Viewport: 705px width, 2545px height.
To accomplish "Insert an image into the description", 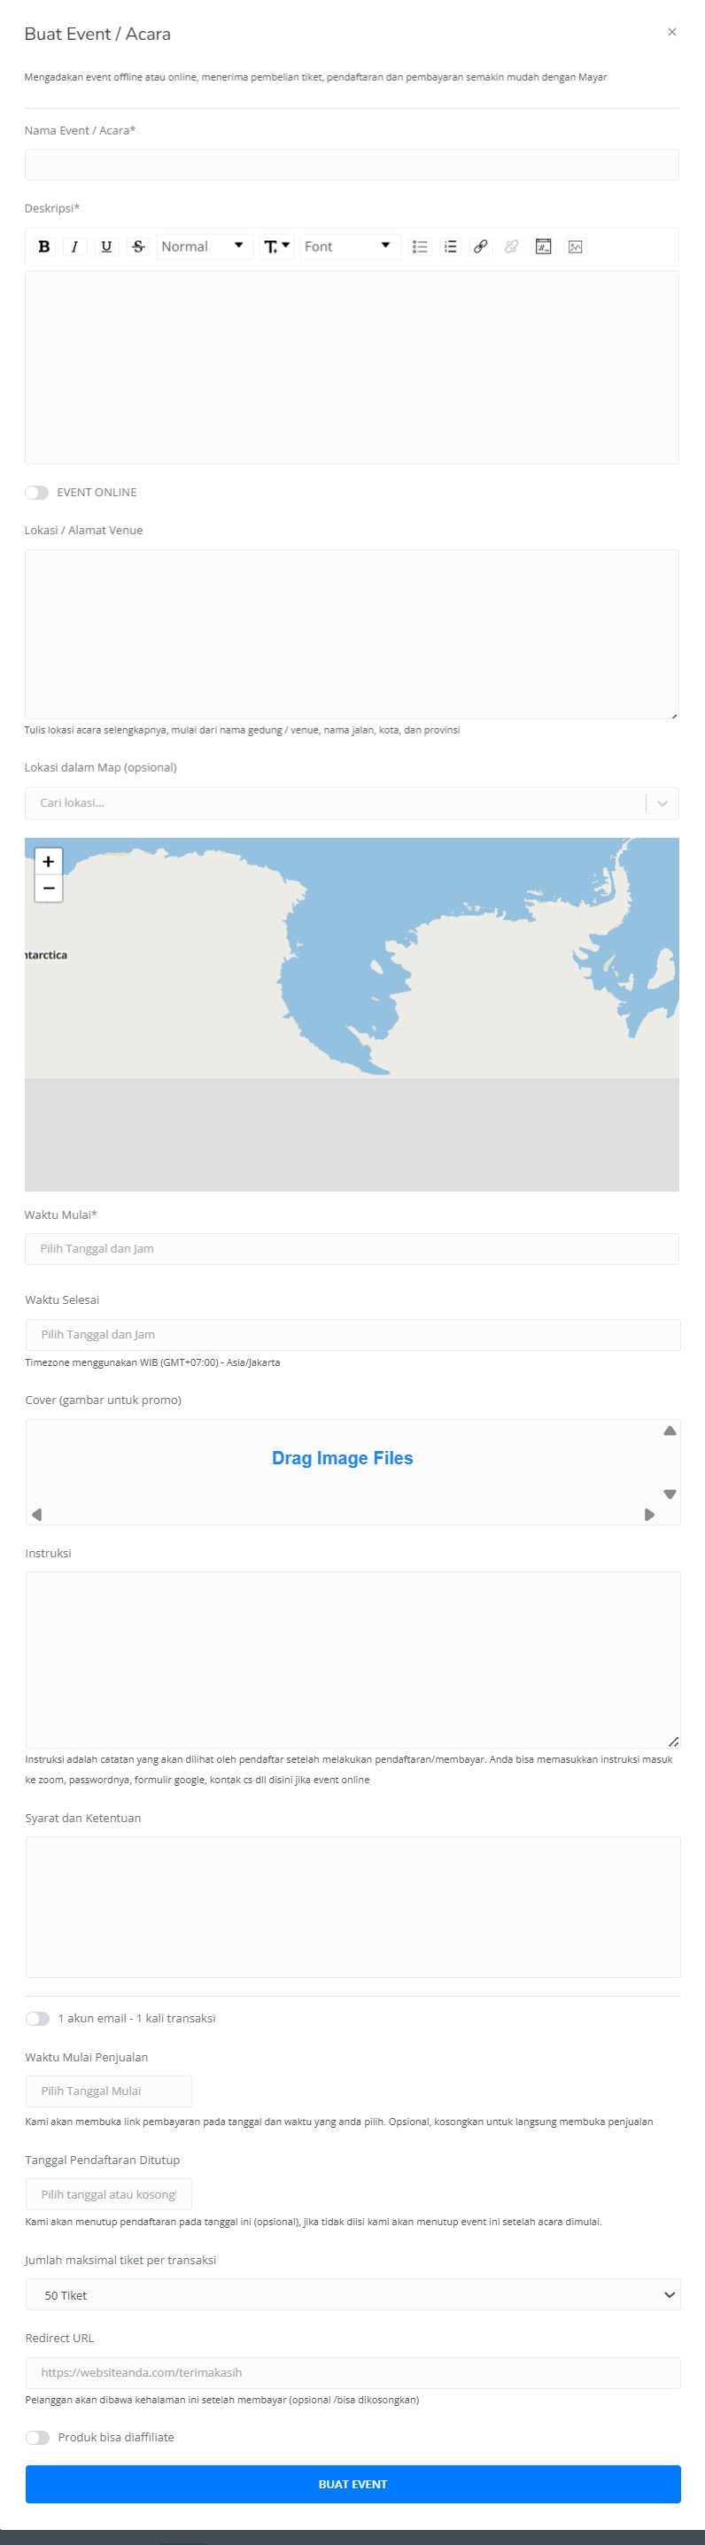I will pos(575,247).
